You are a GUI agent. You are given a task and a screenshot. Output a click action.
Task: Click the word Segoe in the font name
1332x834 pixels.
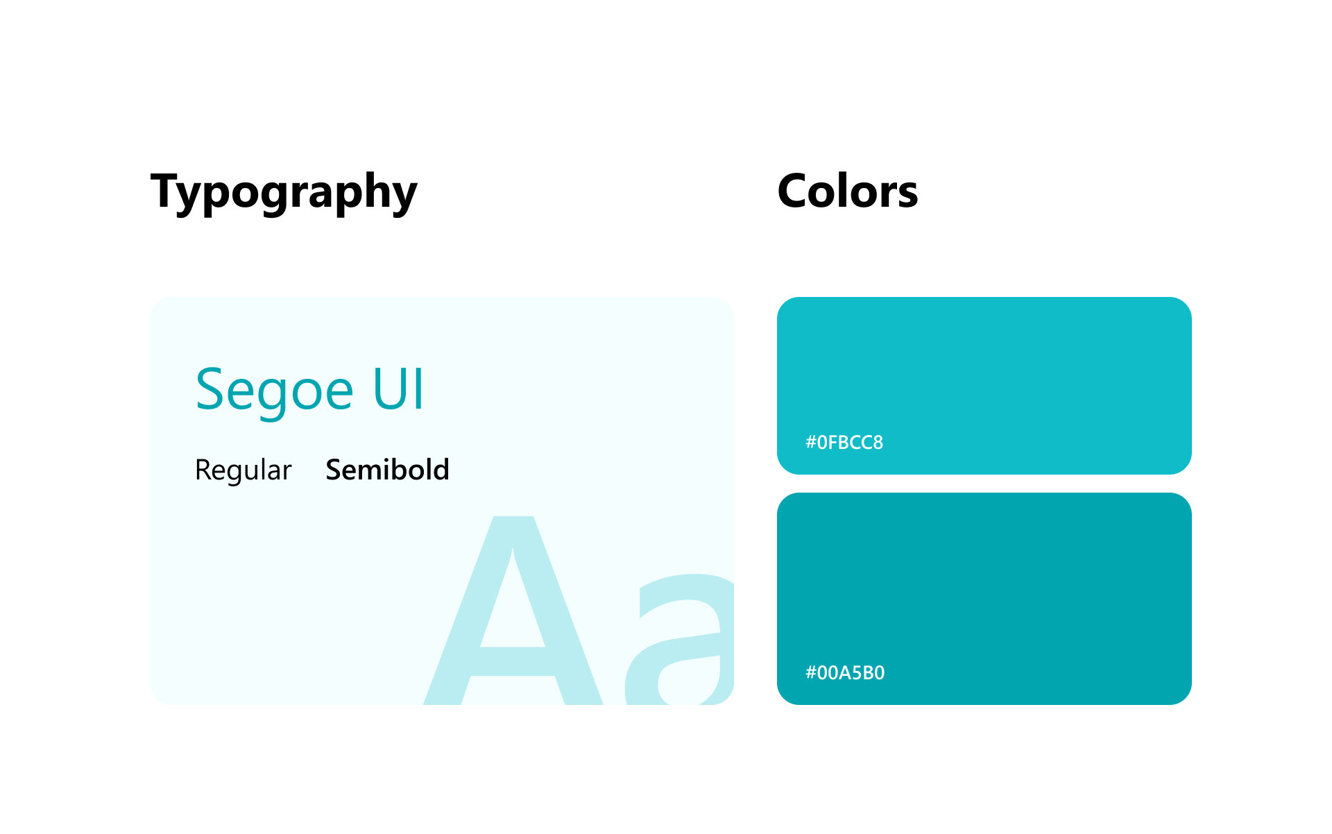coord(275,391)
